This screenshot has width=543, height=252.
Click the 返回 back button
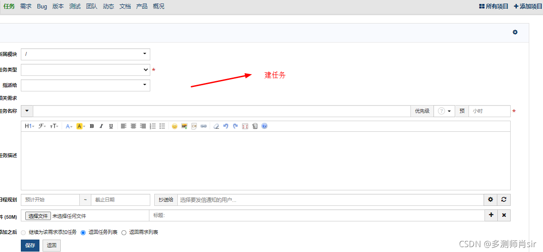[x=52, y=245]
